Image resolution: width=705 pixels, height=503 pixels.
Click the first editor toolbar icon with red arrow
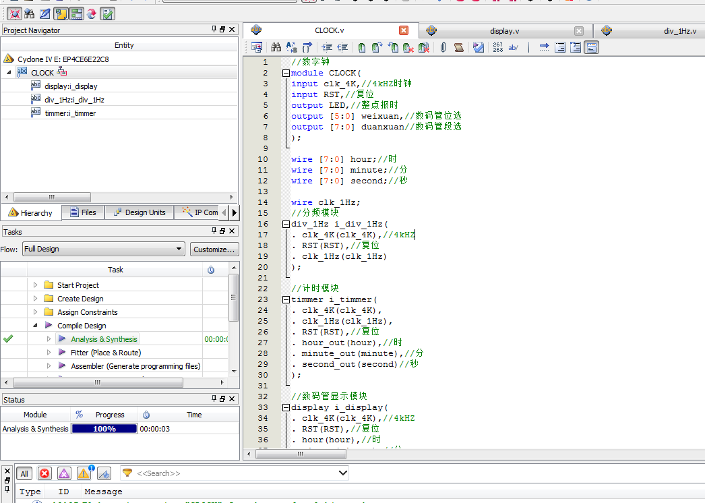pos(257,47)
